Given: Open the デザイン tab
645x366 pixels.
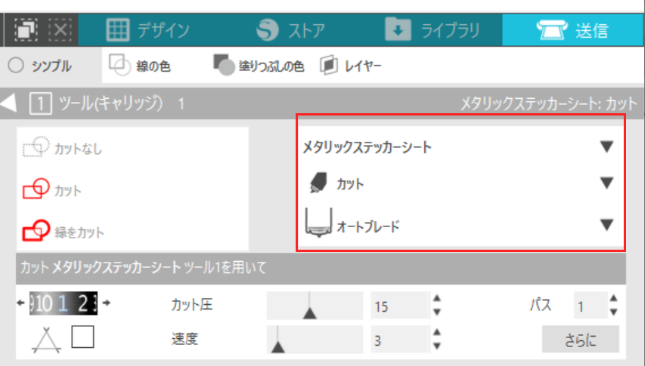Looking at the screenshot, I should point(148,30).
